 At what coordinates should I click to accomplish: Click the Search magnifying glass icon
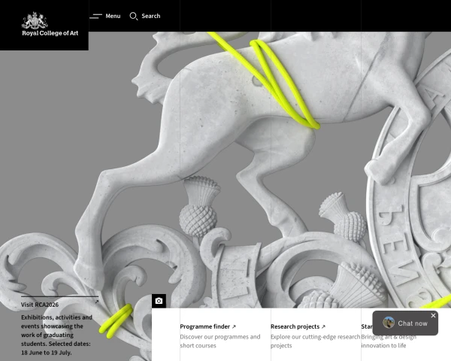134,16
